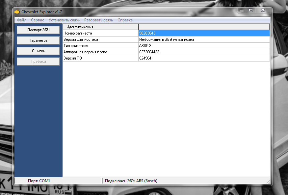Minimize the Chevrolet Explorer window
The width and height of the screenshot is (288, 195).
coord(242,11)
